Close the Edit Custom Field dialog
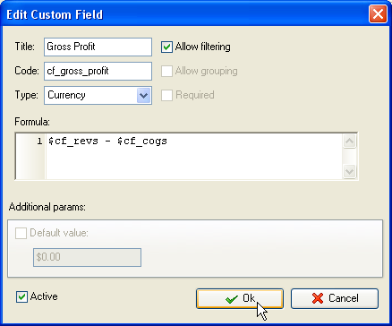Viewport: 392px width, 326px height. point(378,14)
